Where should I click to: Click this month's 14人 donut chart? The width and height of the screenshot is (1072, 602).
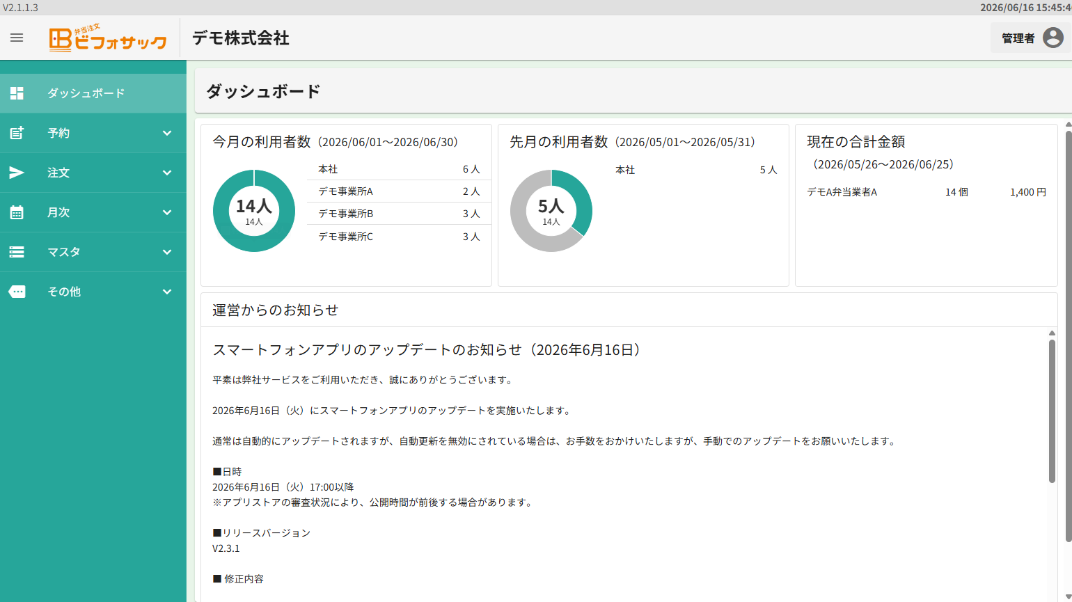click(254, 211)
